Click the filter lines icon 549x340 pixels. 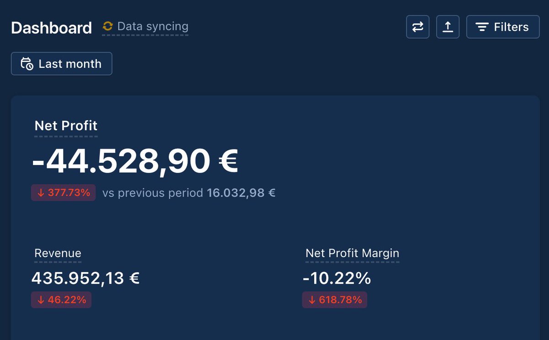482,27
